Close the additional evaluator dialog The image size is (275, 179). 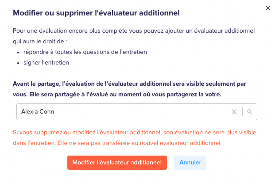tap(267, 8)
